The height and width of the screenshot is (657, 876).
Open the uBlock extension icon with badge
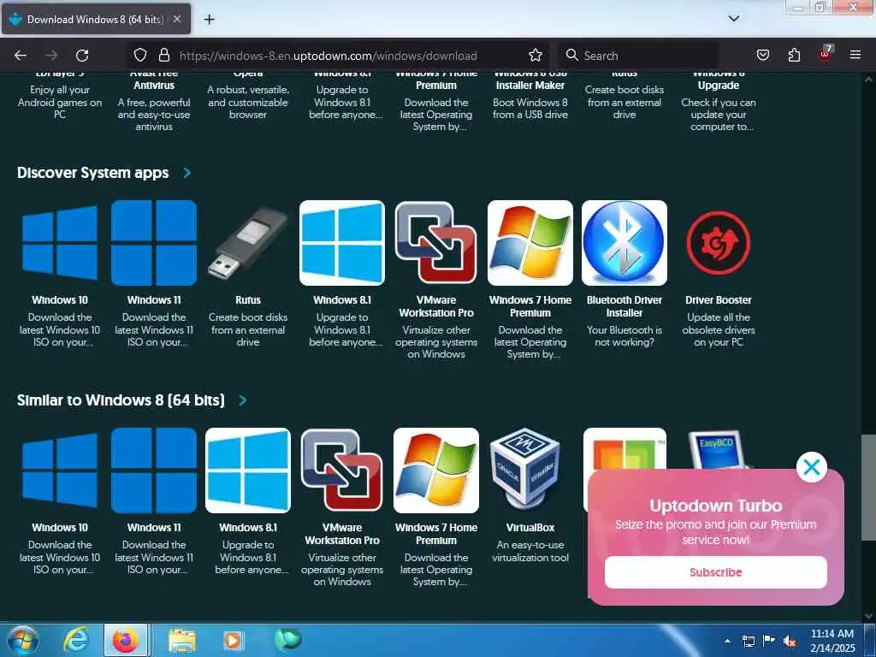826,54
